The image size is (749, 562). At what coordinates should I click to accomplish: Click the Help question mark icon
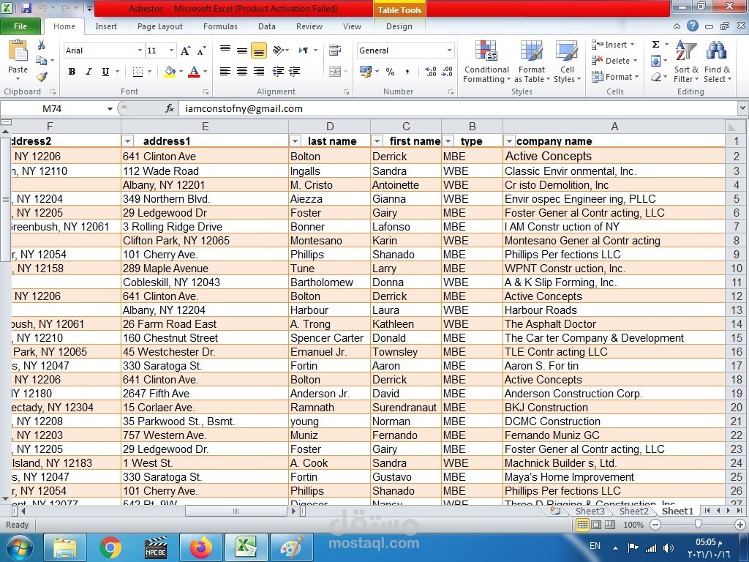point(693,26)
